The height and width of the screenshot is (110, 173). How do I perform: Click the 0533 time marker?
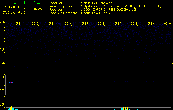[52, 24]
